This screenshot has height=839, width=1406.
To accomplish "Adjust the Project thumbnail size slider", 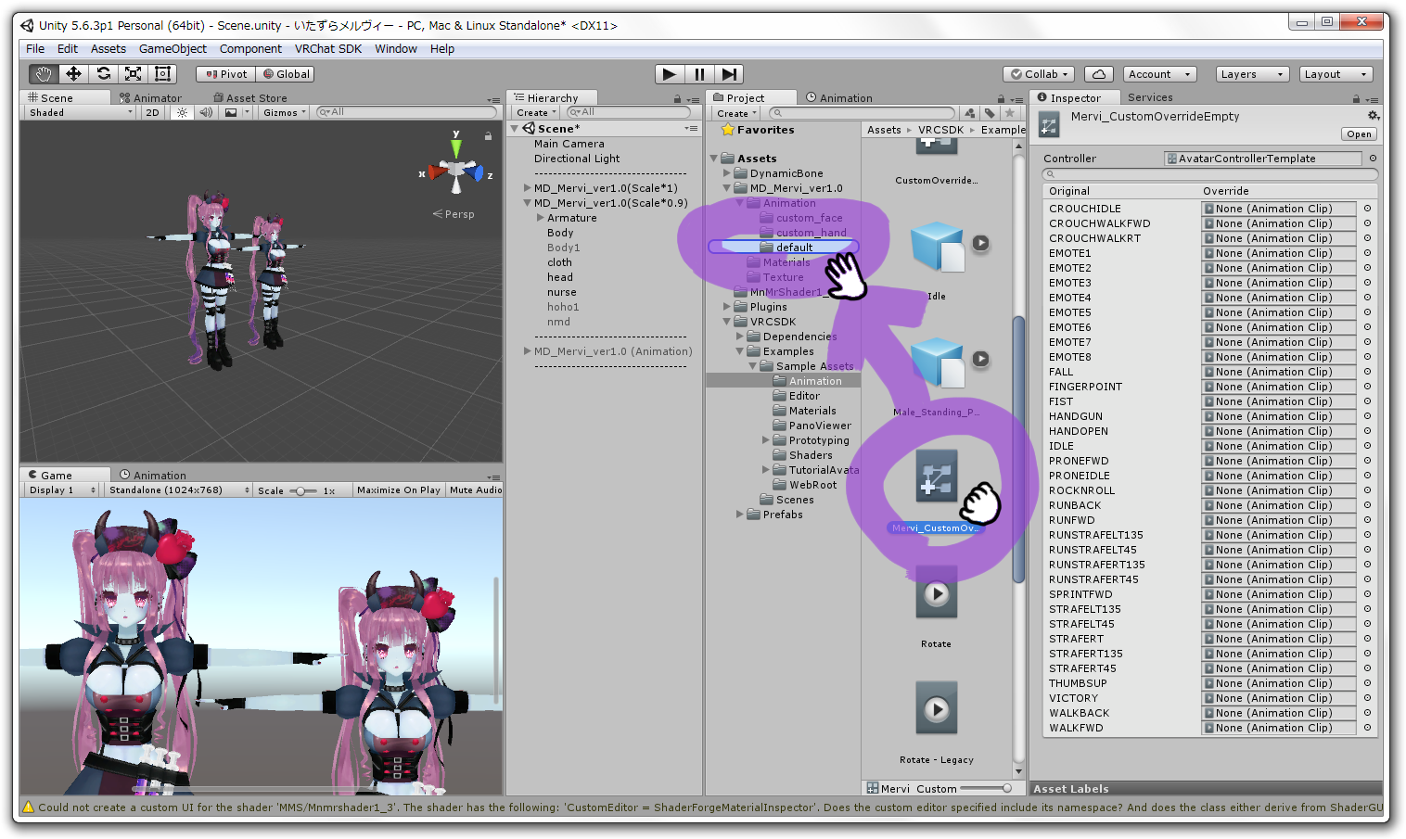I will click(986, 788).
